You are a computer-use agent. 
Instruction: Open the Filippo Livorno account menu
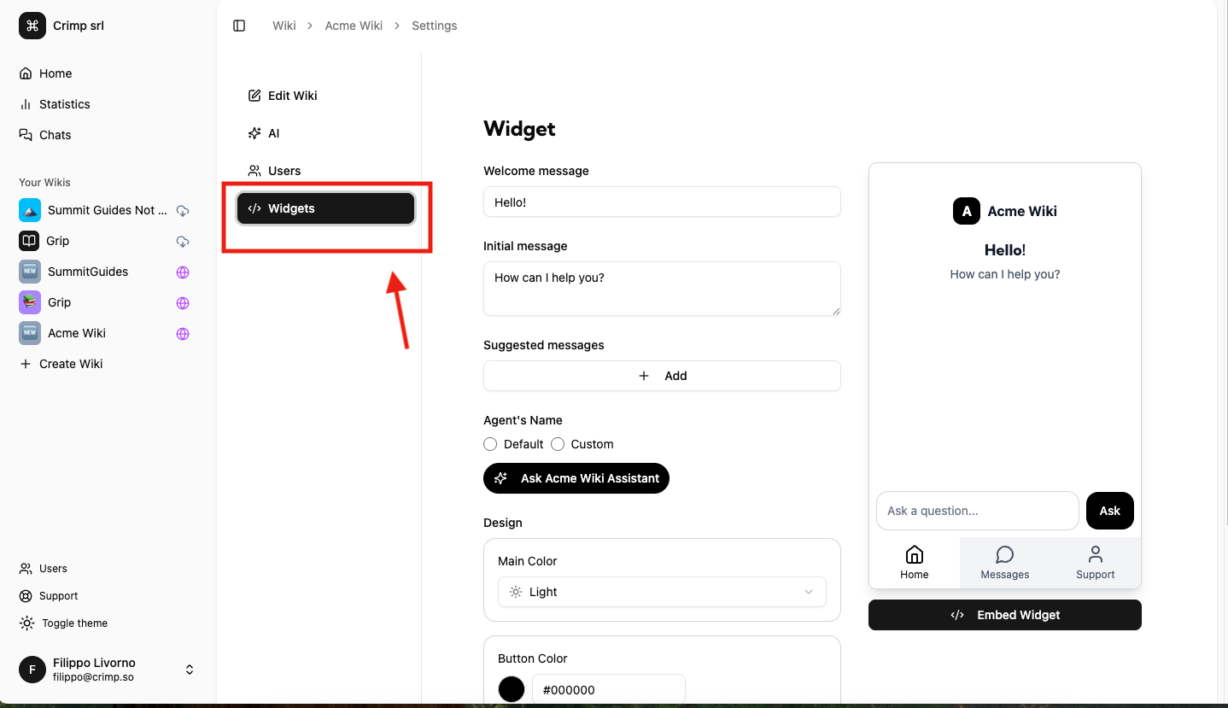tap(108, 670)
